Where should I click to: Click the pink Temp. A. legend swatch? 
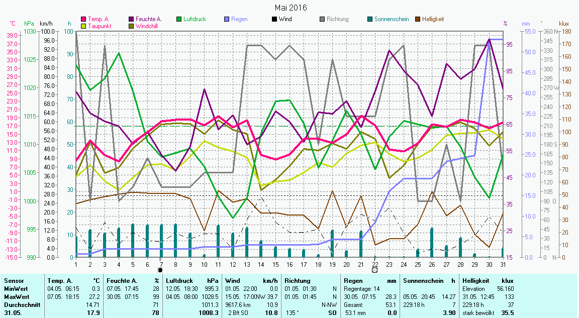[x=84, y=19]
